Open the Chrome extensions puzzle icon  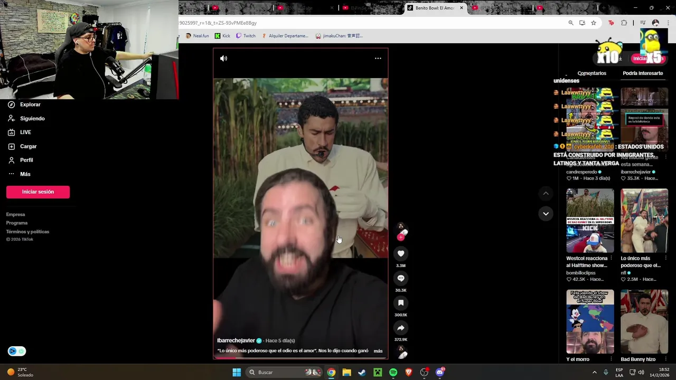click(624, 23)
